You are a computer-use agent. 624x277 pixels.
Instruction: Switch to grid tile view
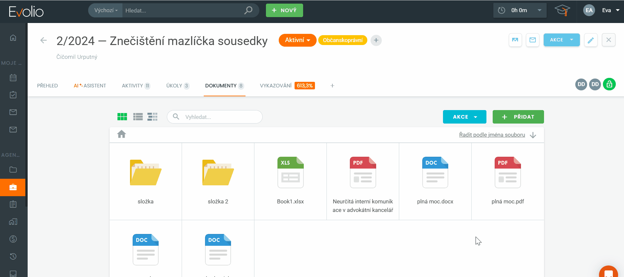(122, 117)
